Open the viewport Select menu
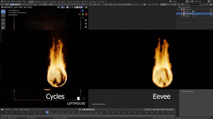Screen dimensions: 213x119 (21, 7)
